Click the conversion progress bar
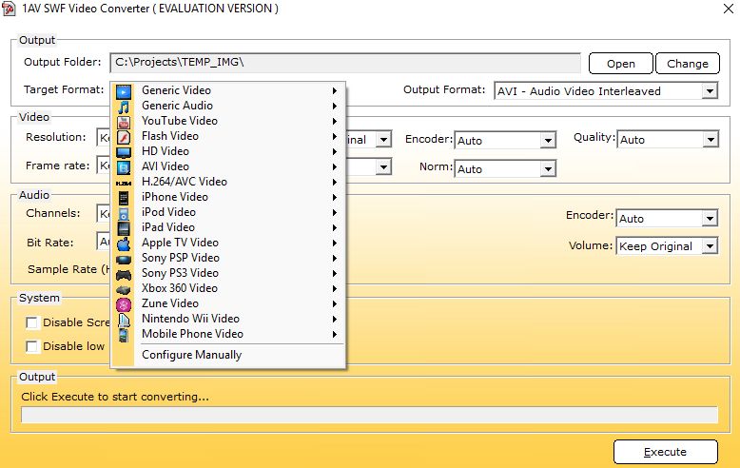740x468 pixels. [x=369, y=415]
